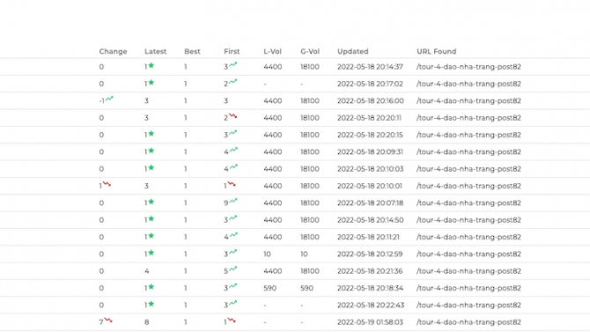This screenshot has width=590, height=332.
Task: Open the URL in the 20:20:11 row
Action: coord(468,118)
